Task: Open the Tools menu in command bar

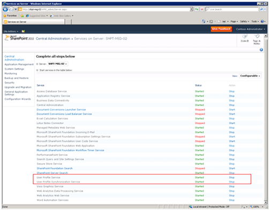Action: (x=255, y=21)
